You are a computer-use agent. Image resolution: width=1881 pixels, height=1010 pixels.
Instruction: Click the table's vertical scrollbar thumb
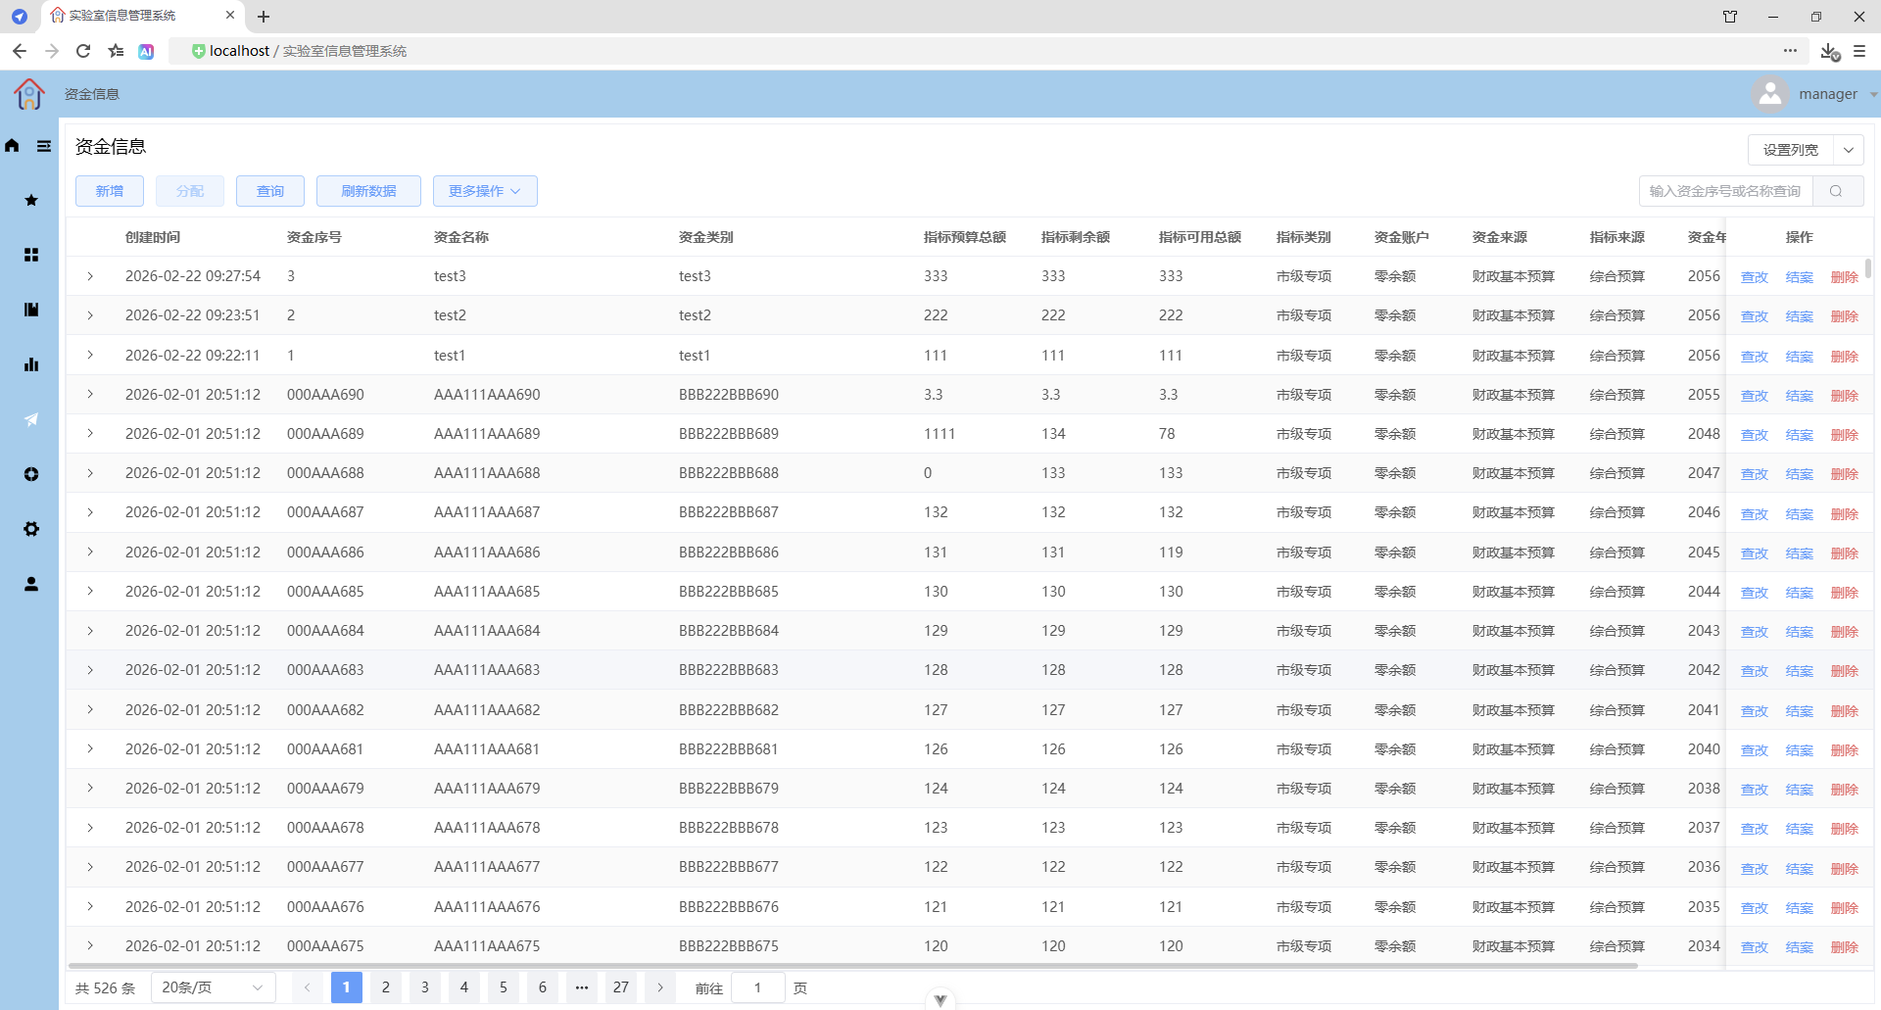(x=1868, y=268)
